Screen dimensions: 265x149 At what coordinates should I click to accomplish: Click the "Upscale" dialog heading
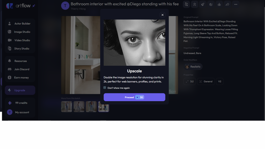[x=134, y=71]
